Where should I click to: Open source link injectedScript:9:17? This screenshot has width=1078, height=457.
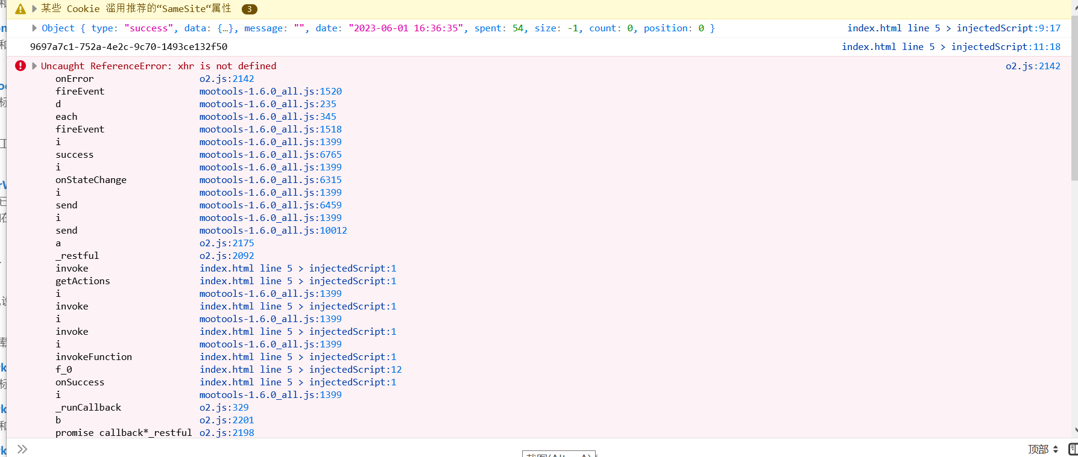pos(954,28)
